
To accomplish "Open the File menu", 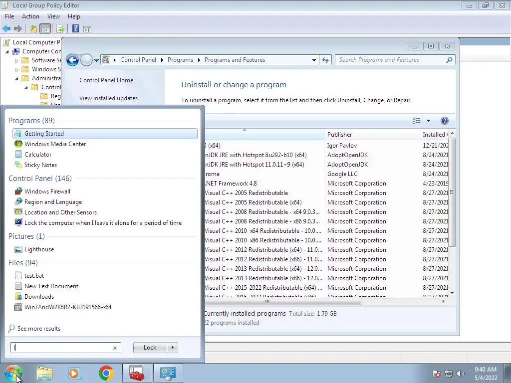I will [9, 16].
